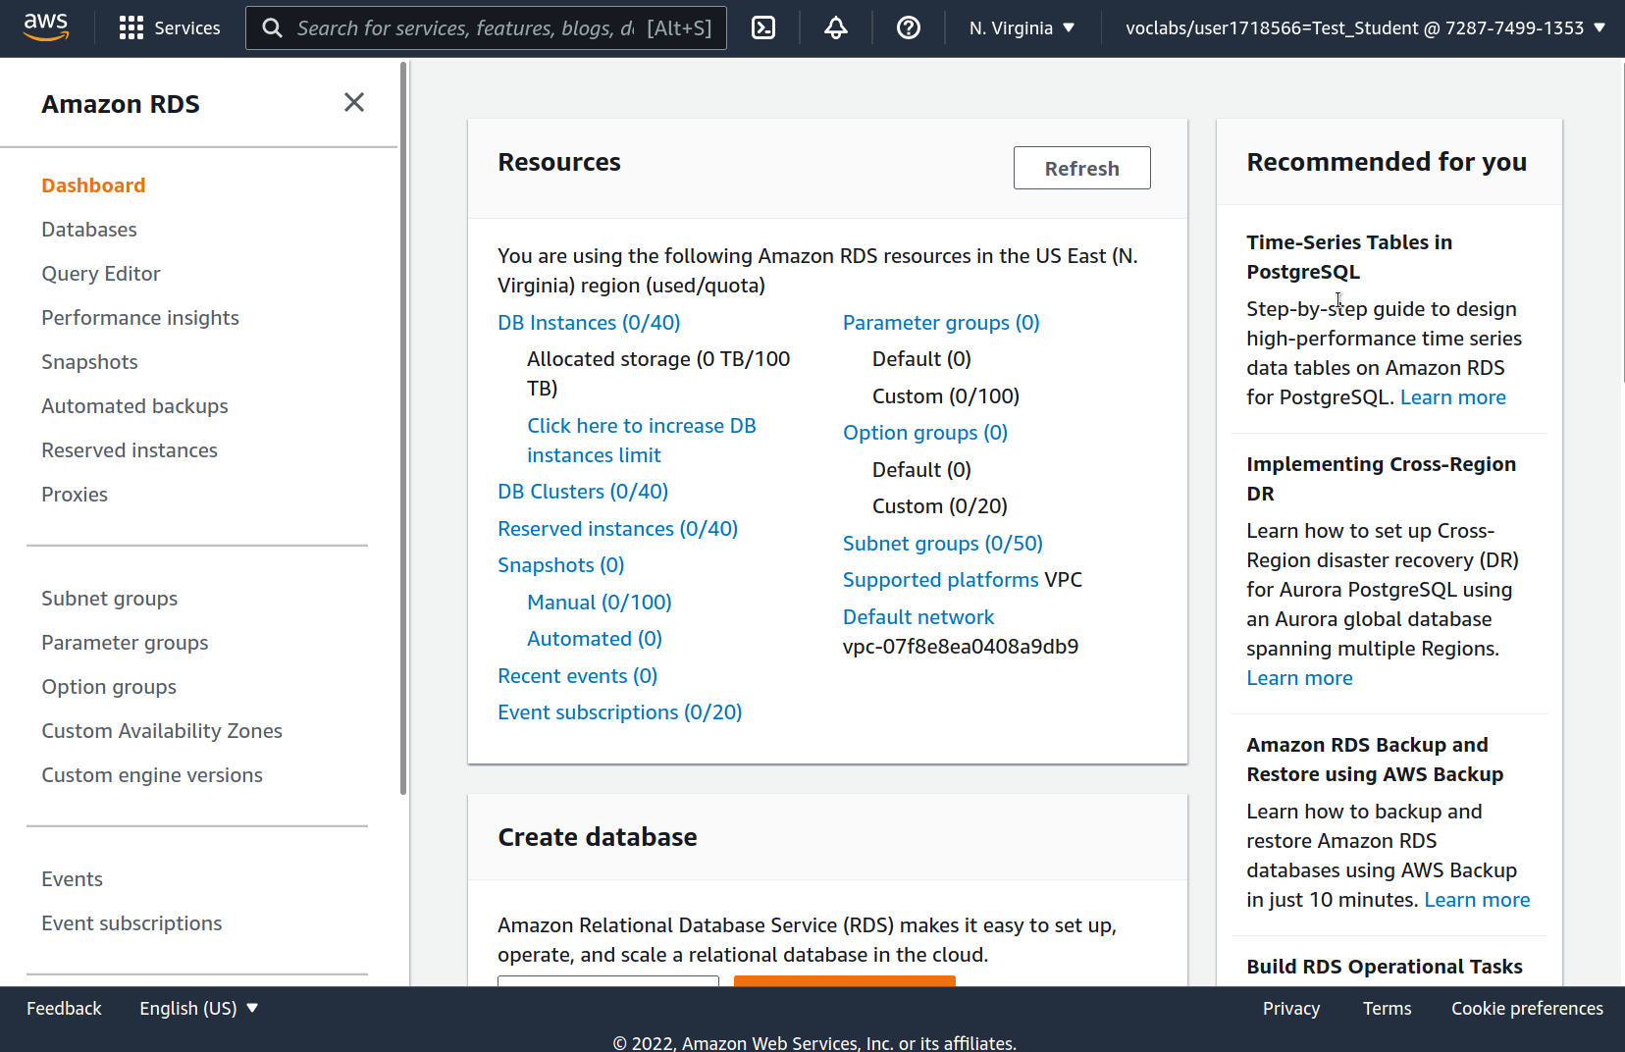
Task: Click Learn more for AWS Backup article
Action: (1477, 900)
